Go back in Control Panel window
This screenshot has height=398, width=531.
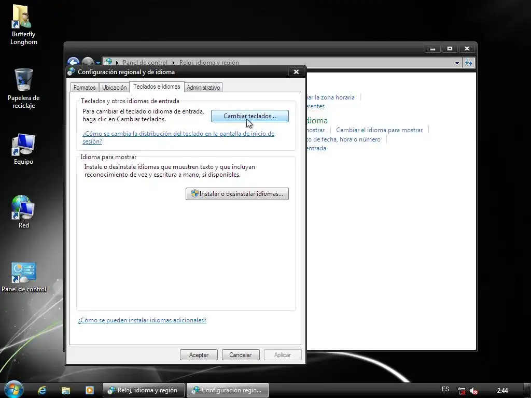point(73,62)
